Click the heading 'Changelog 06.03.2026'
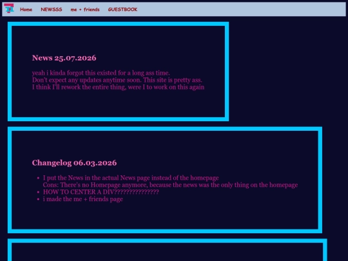The width and height of the screenshot is (348, 261). pos(74,163)
